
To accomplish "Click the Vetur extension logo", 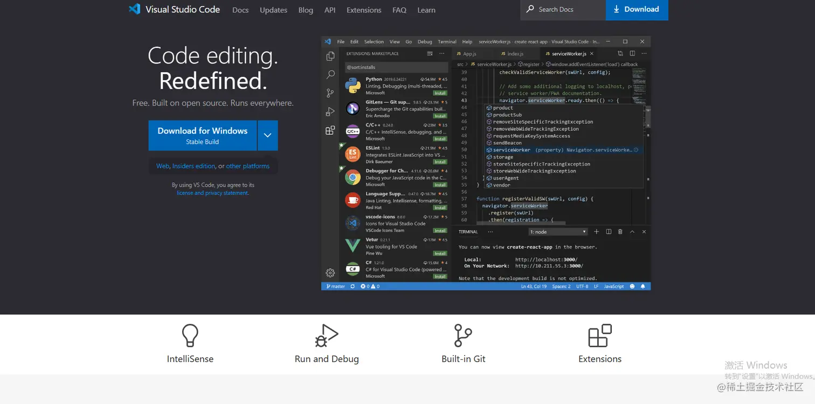I will 353,246.
